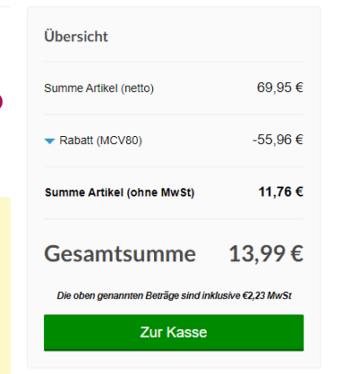
Task: Click the word Rabatt beside the arrow
Action: click(x=76, y=141)
